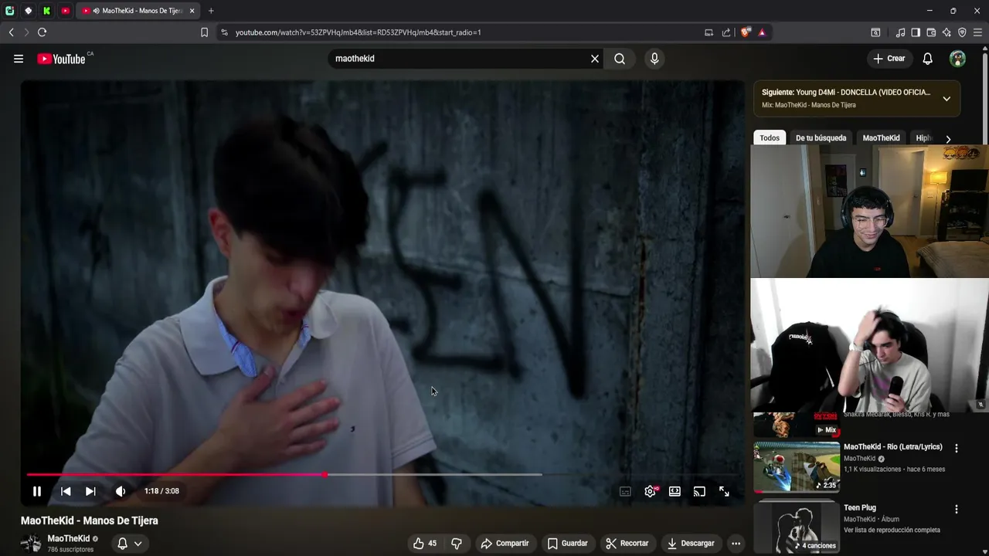The height and width of the screenshot is (556, 989).
Task: Open the Crear menu
Action: [x=889, y=59]
